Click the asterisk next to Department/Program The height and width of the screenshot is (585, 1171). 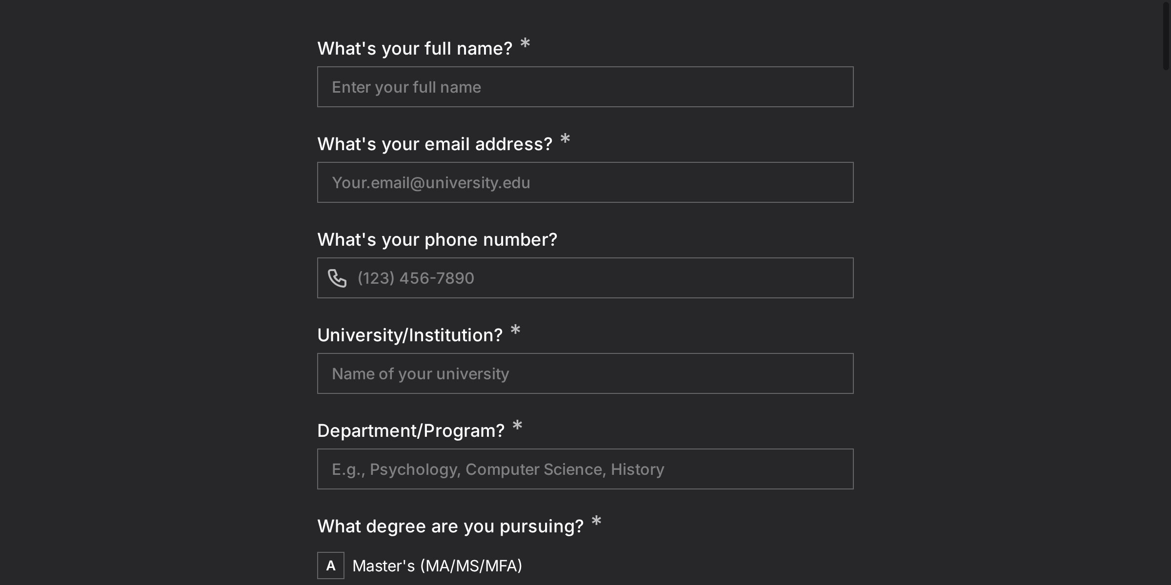(517, 426)
